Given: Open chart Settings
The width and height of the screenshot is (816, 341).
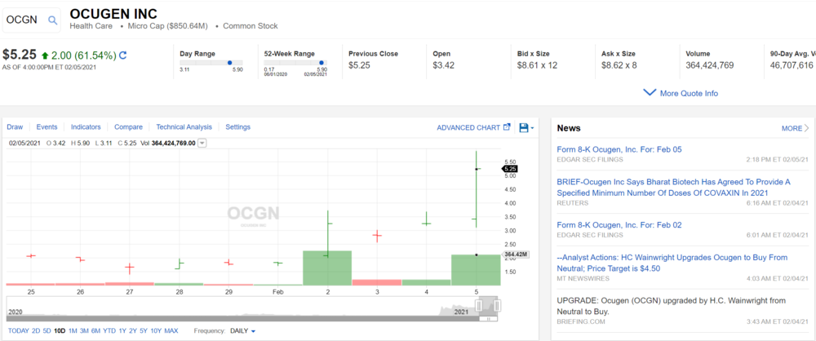Looking at the screenshot, I should [x=237, y=127].
